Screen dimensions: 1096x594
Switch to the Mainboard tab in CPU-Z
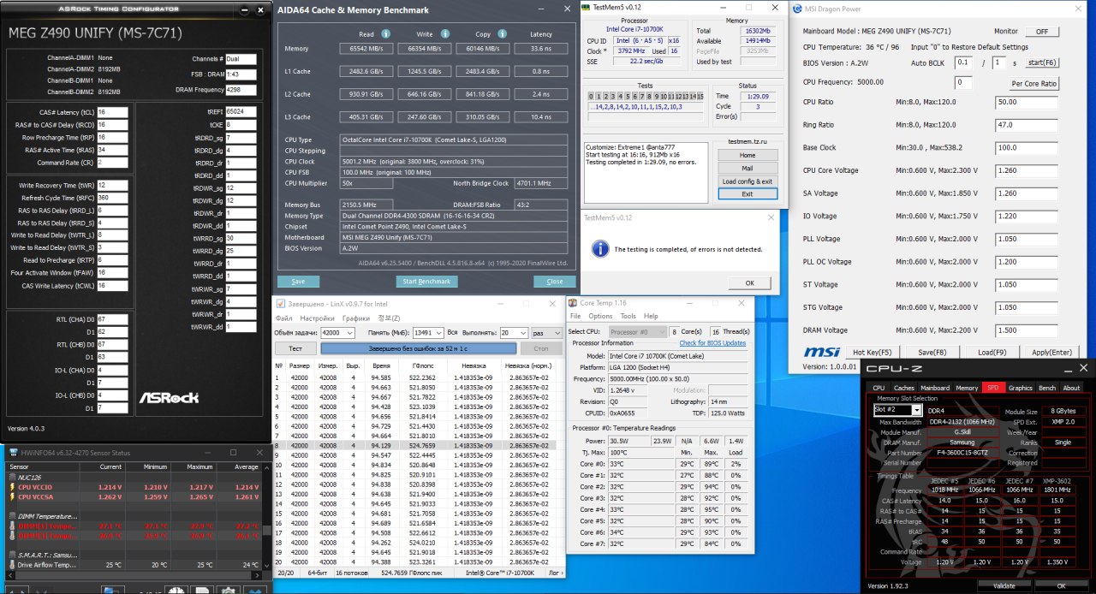[x=935, y=388]
